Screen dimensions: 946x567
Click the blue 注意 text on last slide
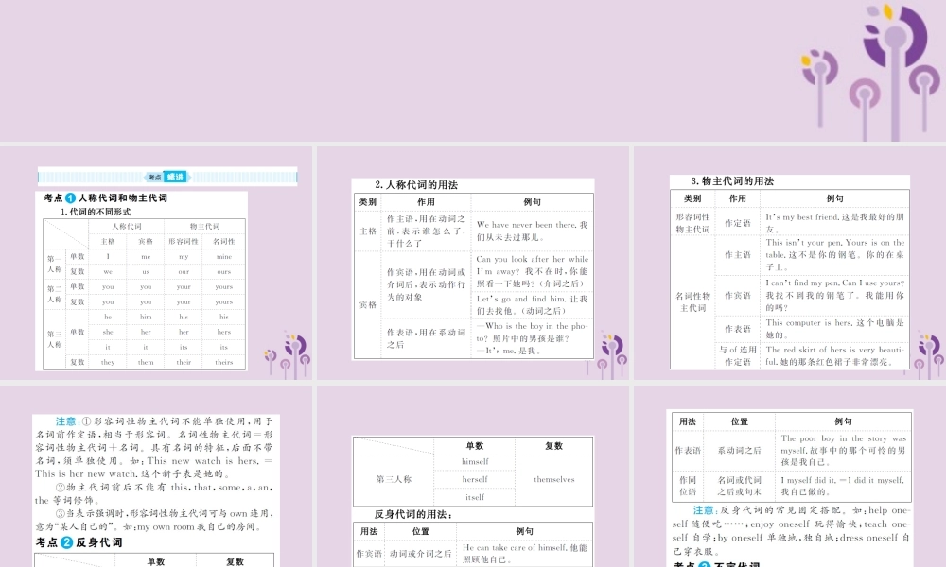(x=704, y=509)
